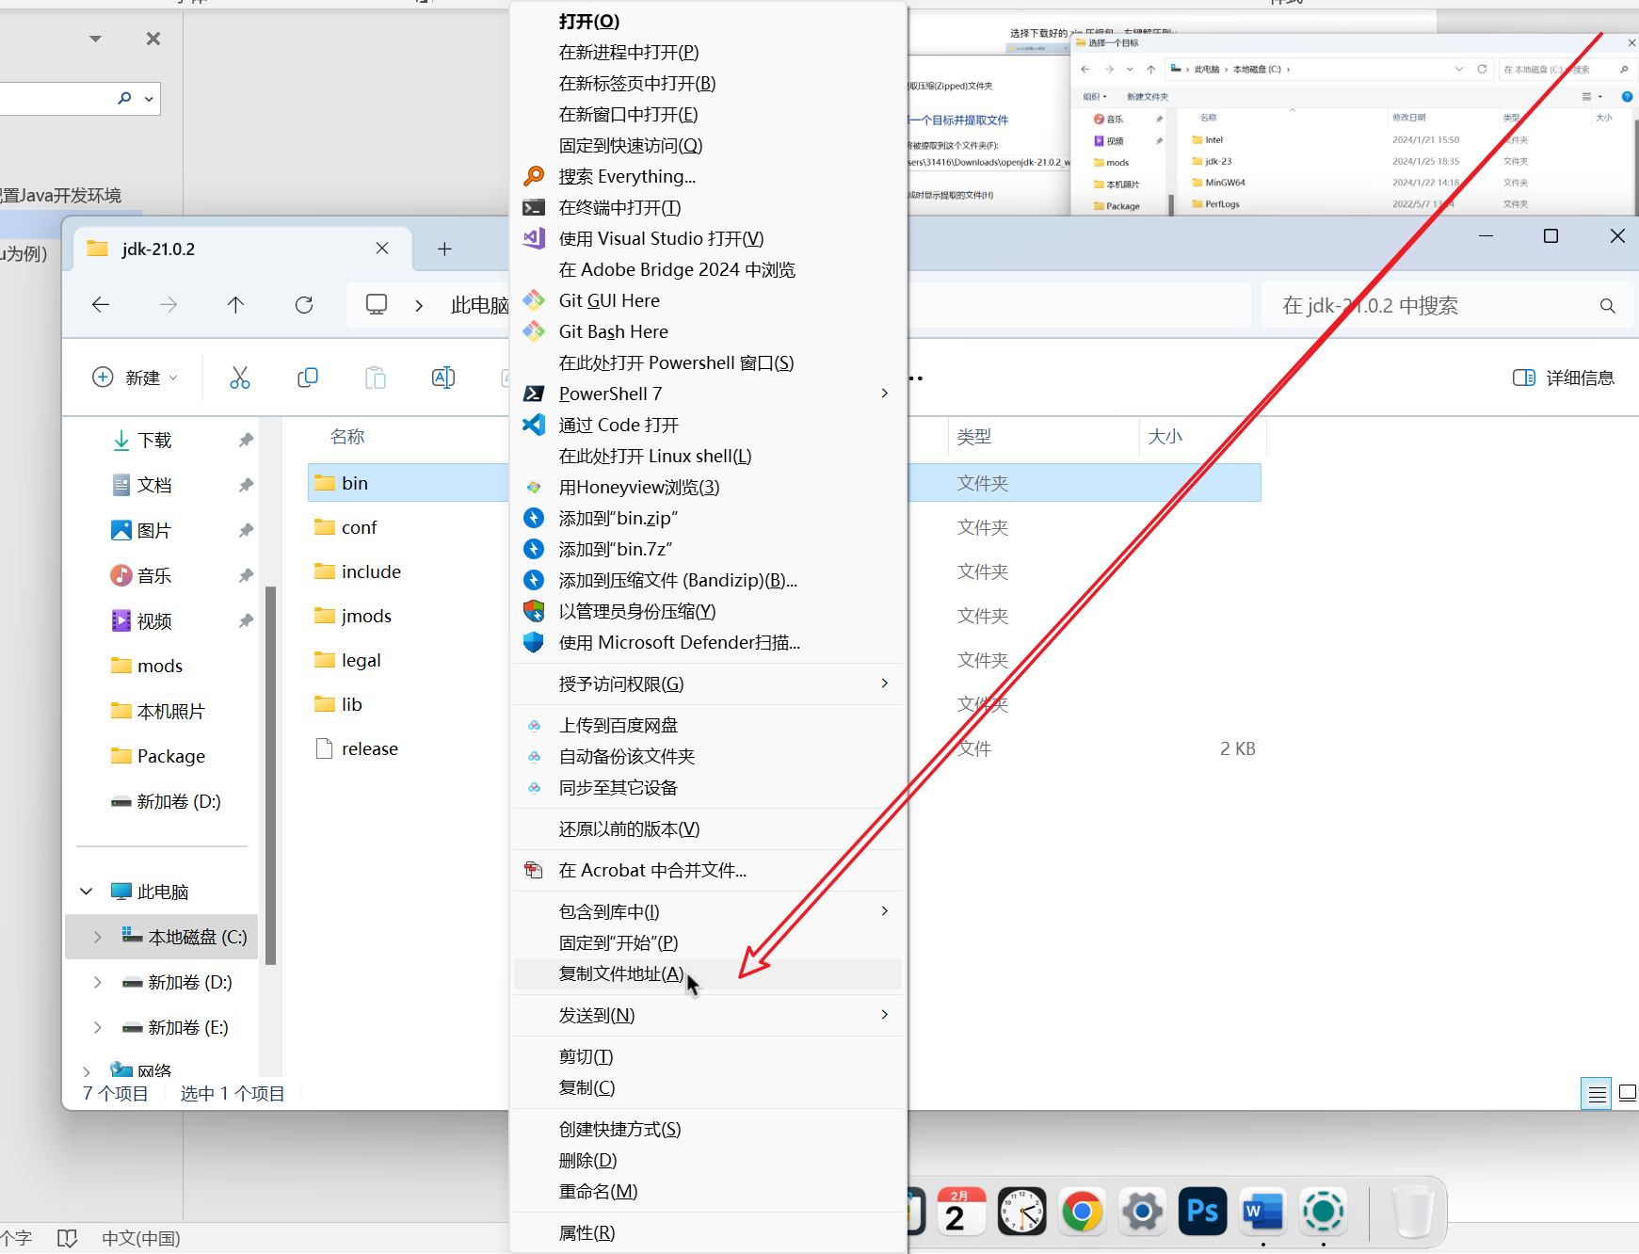This screenshot has height=1254, width=1639.
Task: Open the Trash bin in the dock
Action: tap(1413, 1211)
